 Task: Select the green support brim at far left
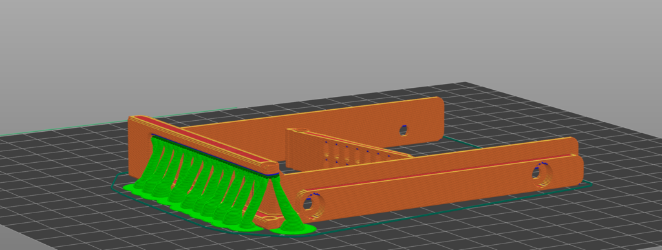tap(131, 187)
